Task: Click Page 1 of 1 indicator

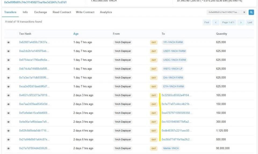Action: 228,22
